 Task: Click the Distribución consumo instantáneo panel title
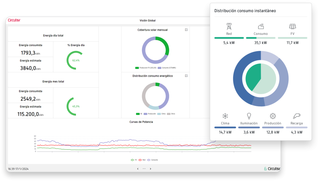(245, 10)
